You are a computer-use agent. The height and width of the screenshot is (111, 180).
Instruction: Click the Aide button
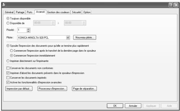(169, 106)
